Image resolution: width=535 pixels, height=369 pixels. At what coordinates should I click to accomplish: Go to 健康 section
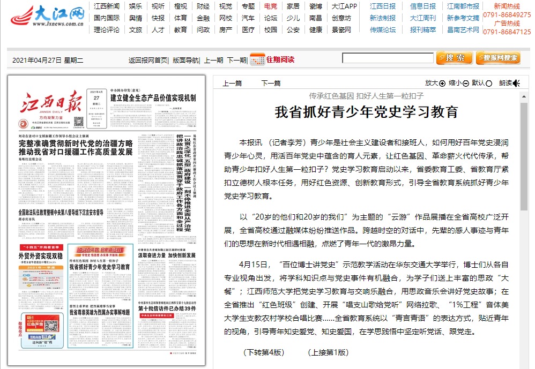pos(316,30)
